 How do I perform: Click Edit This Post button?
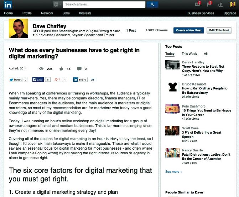(x=219, y=30)
